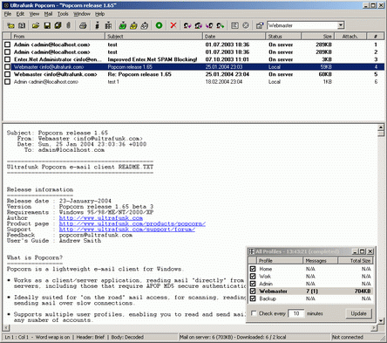Click the red X delete icon
The height and width of the screenshot is (343, 387).
(x=173, y=25)
